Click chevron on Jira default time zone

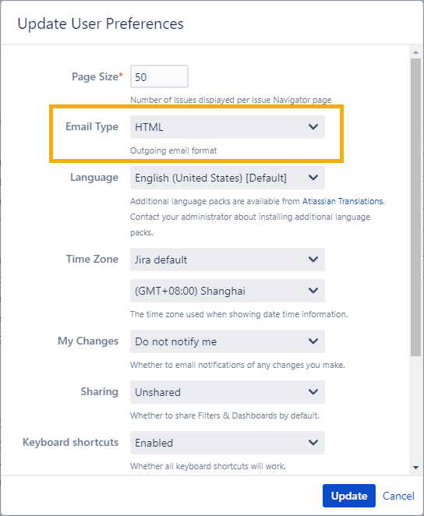point(313,260)
